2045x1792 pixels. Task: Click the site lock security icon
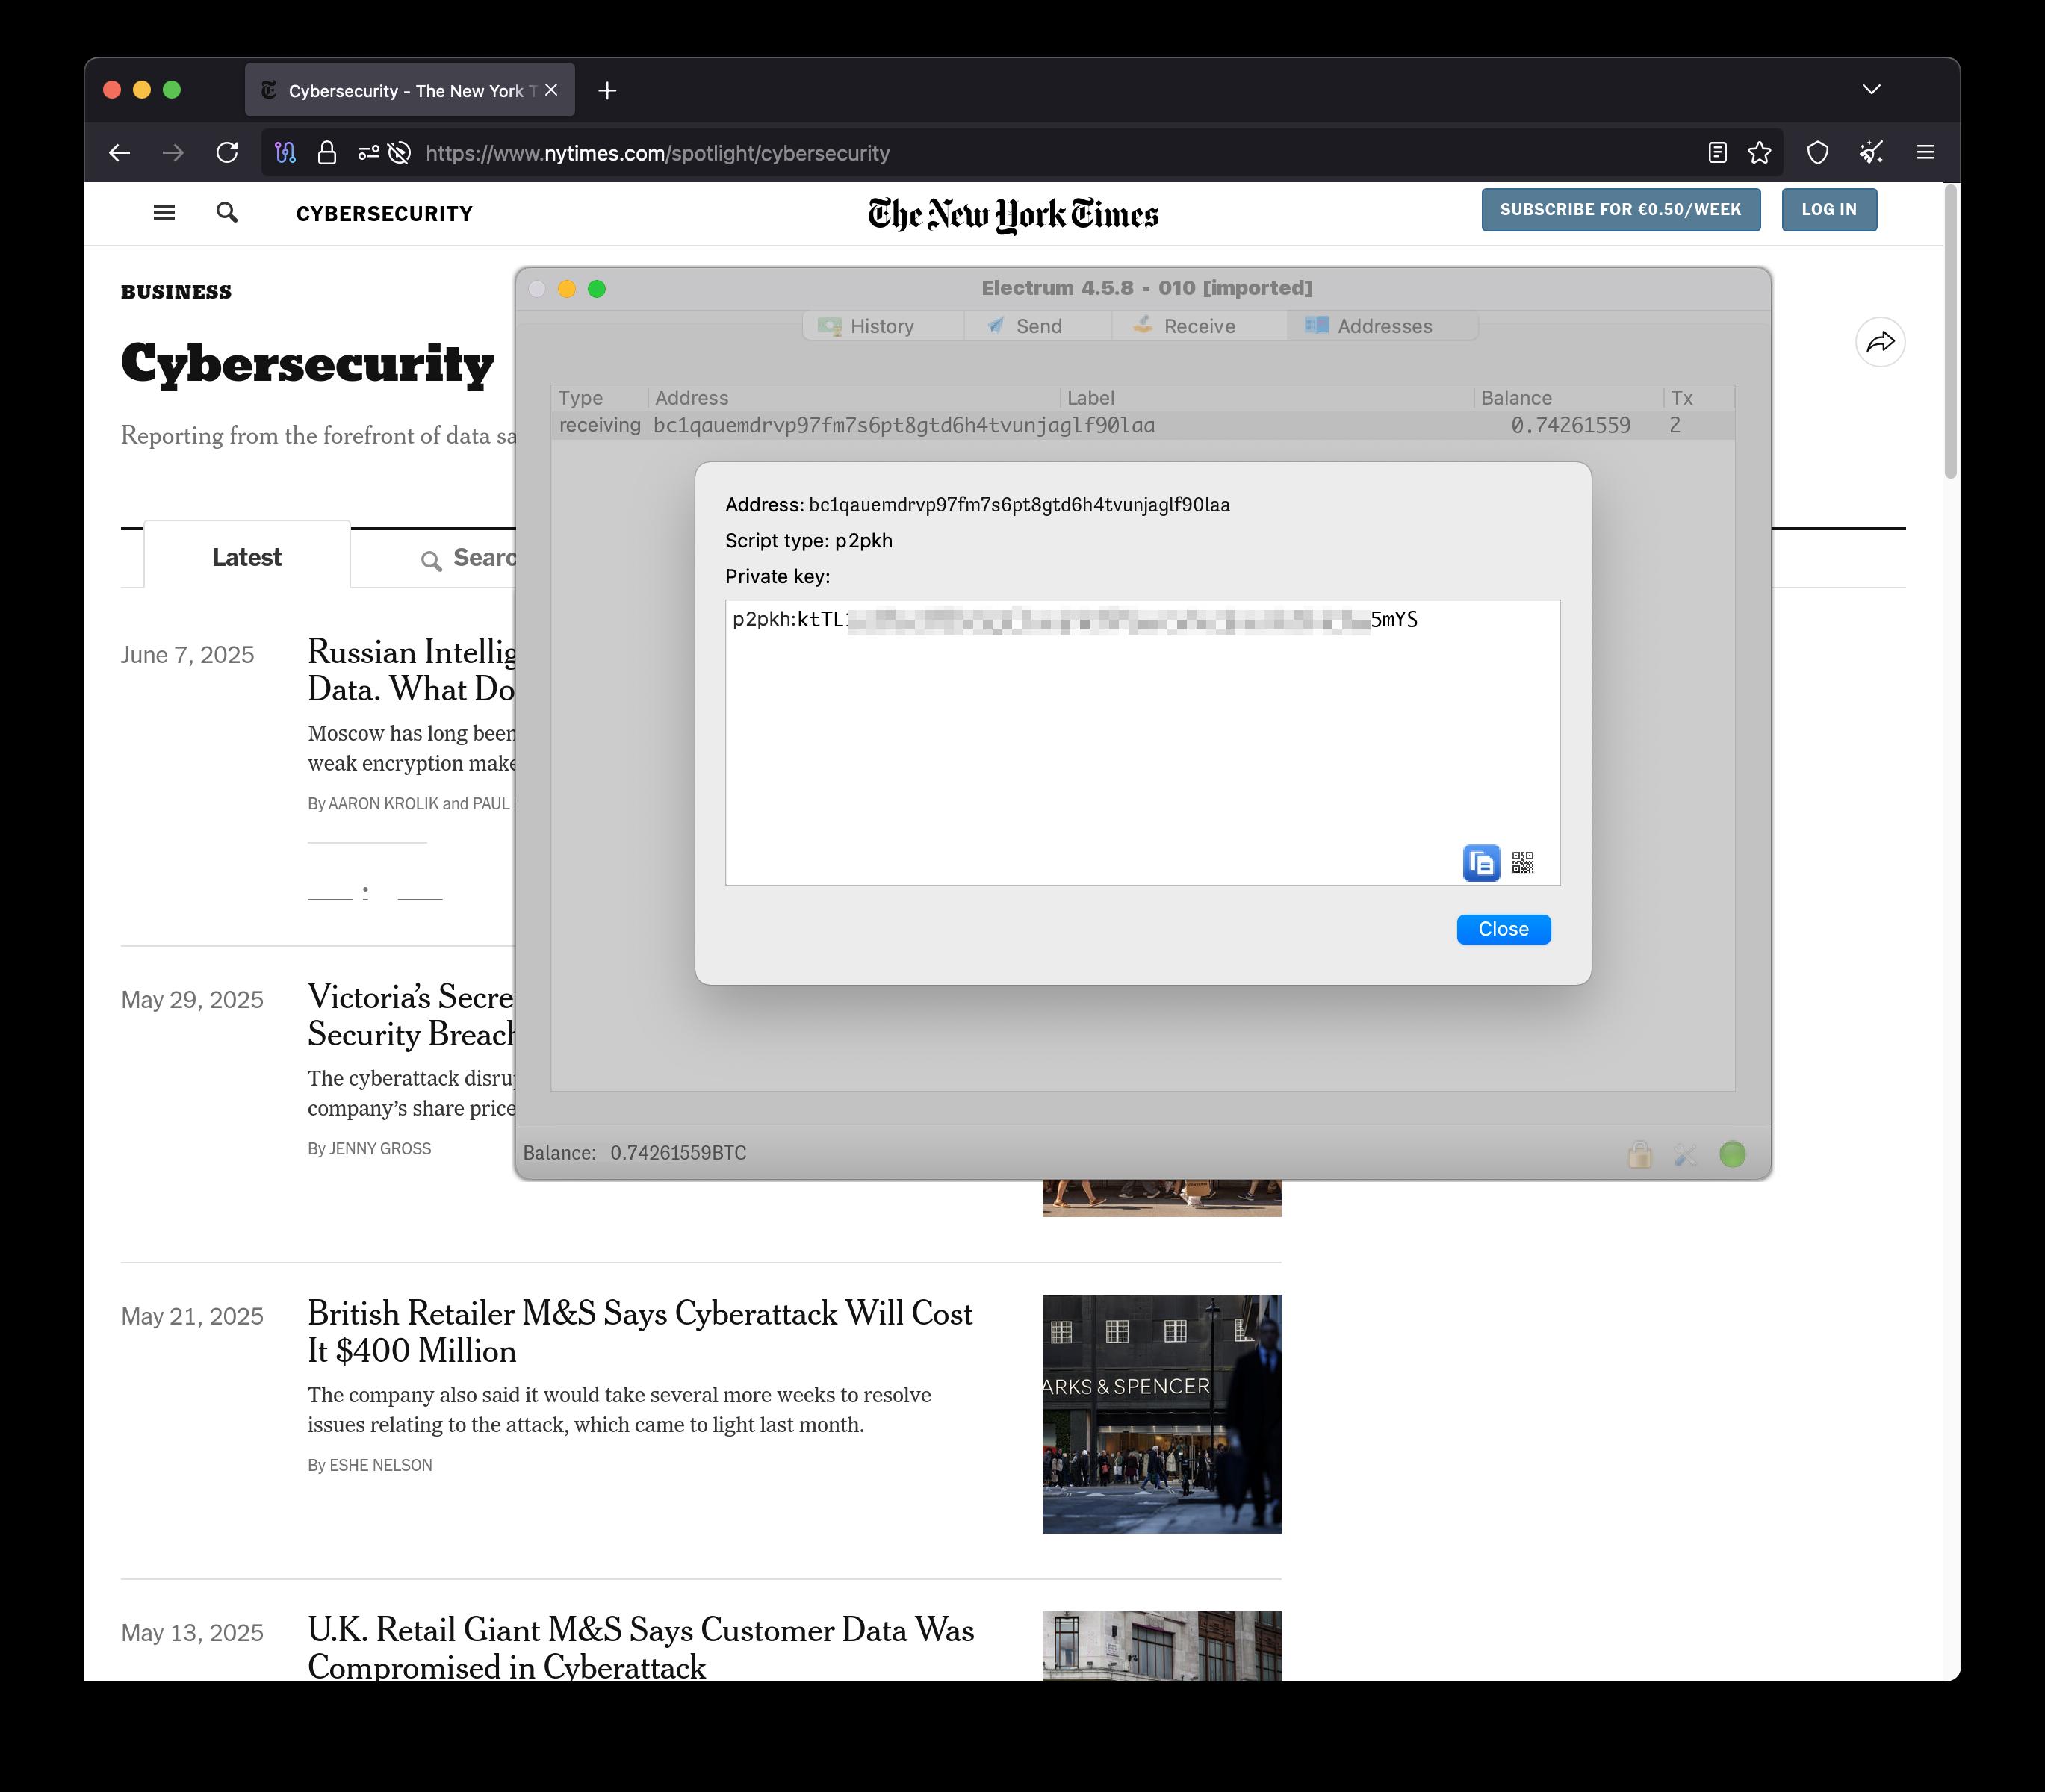pyautogui.click(x=326, y=153)
